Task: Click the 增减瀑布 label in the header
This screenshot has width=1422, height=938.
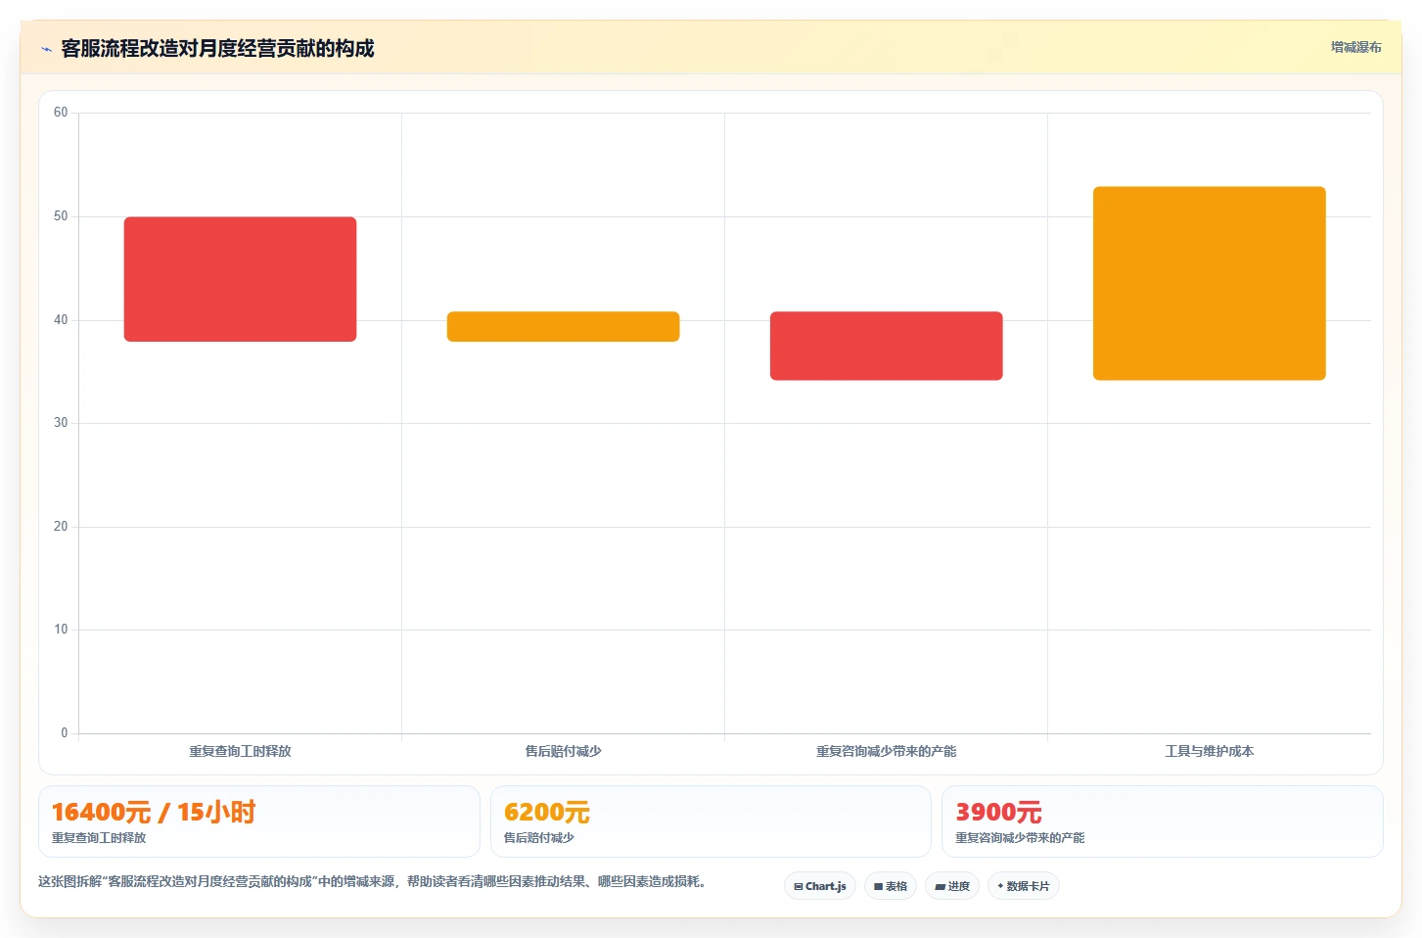Action: pos(1355,47)
